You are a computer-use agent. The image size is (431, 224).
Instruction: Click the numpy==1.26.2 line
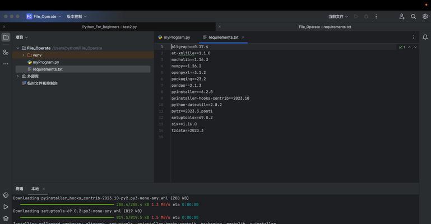tap(186, 66)
